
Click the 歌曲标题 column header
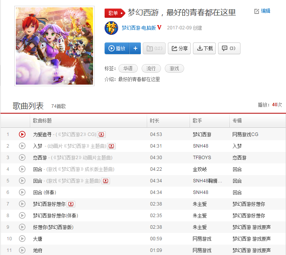[88, 121]
